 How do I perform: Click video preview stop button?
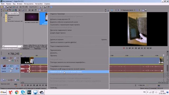tap(139, 48)
